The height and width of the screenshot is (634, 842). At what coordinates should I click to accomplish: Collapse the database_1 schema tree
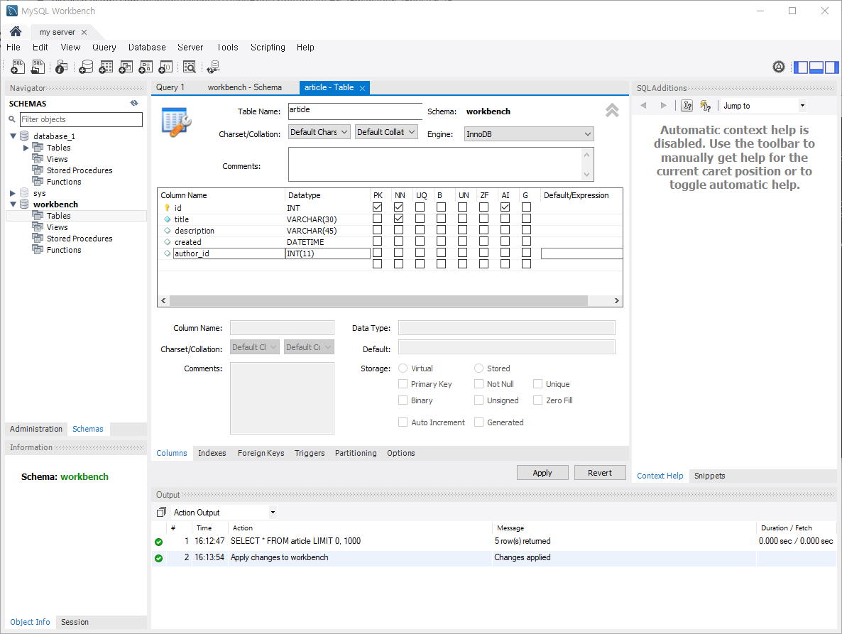point(13,136)
